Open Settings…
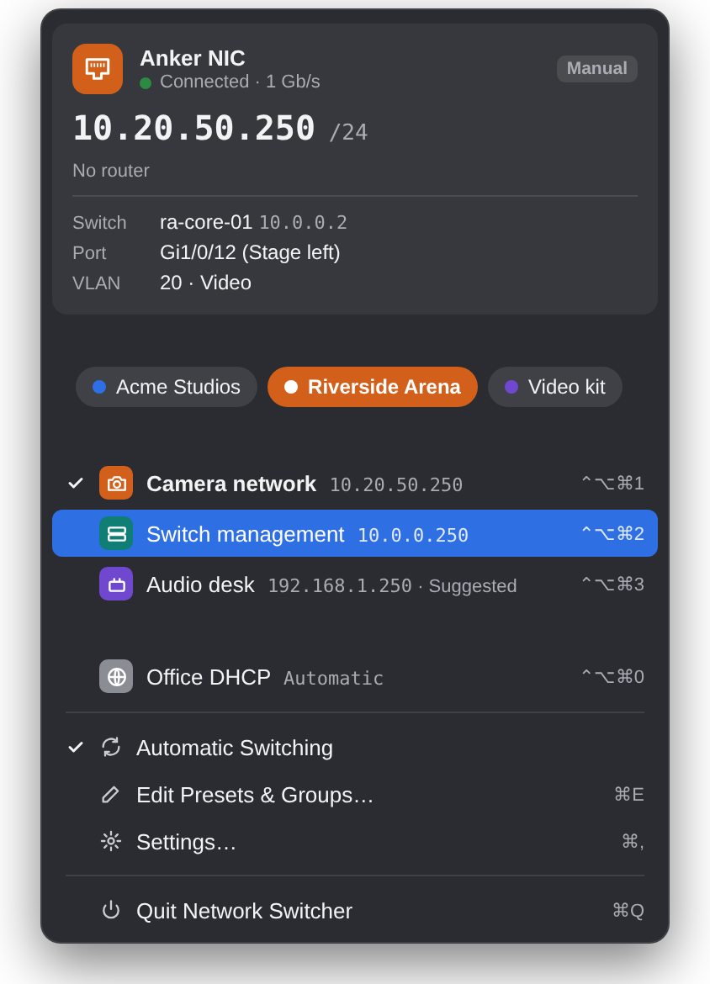The image size is (710, 984). 355,842
